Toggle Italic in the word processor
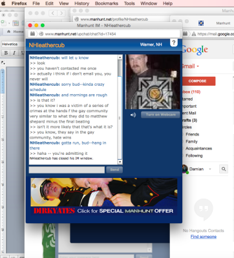Viewport: 234px width, 258px height. click(x=14, y=53)
